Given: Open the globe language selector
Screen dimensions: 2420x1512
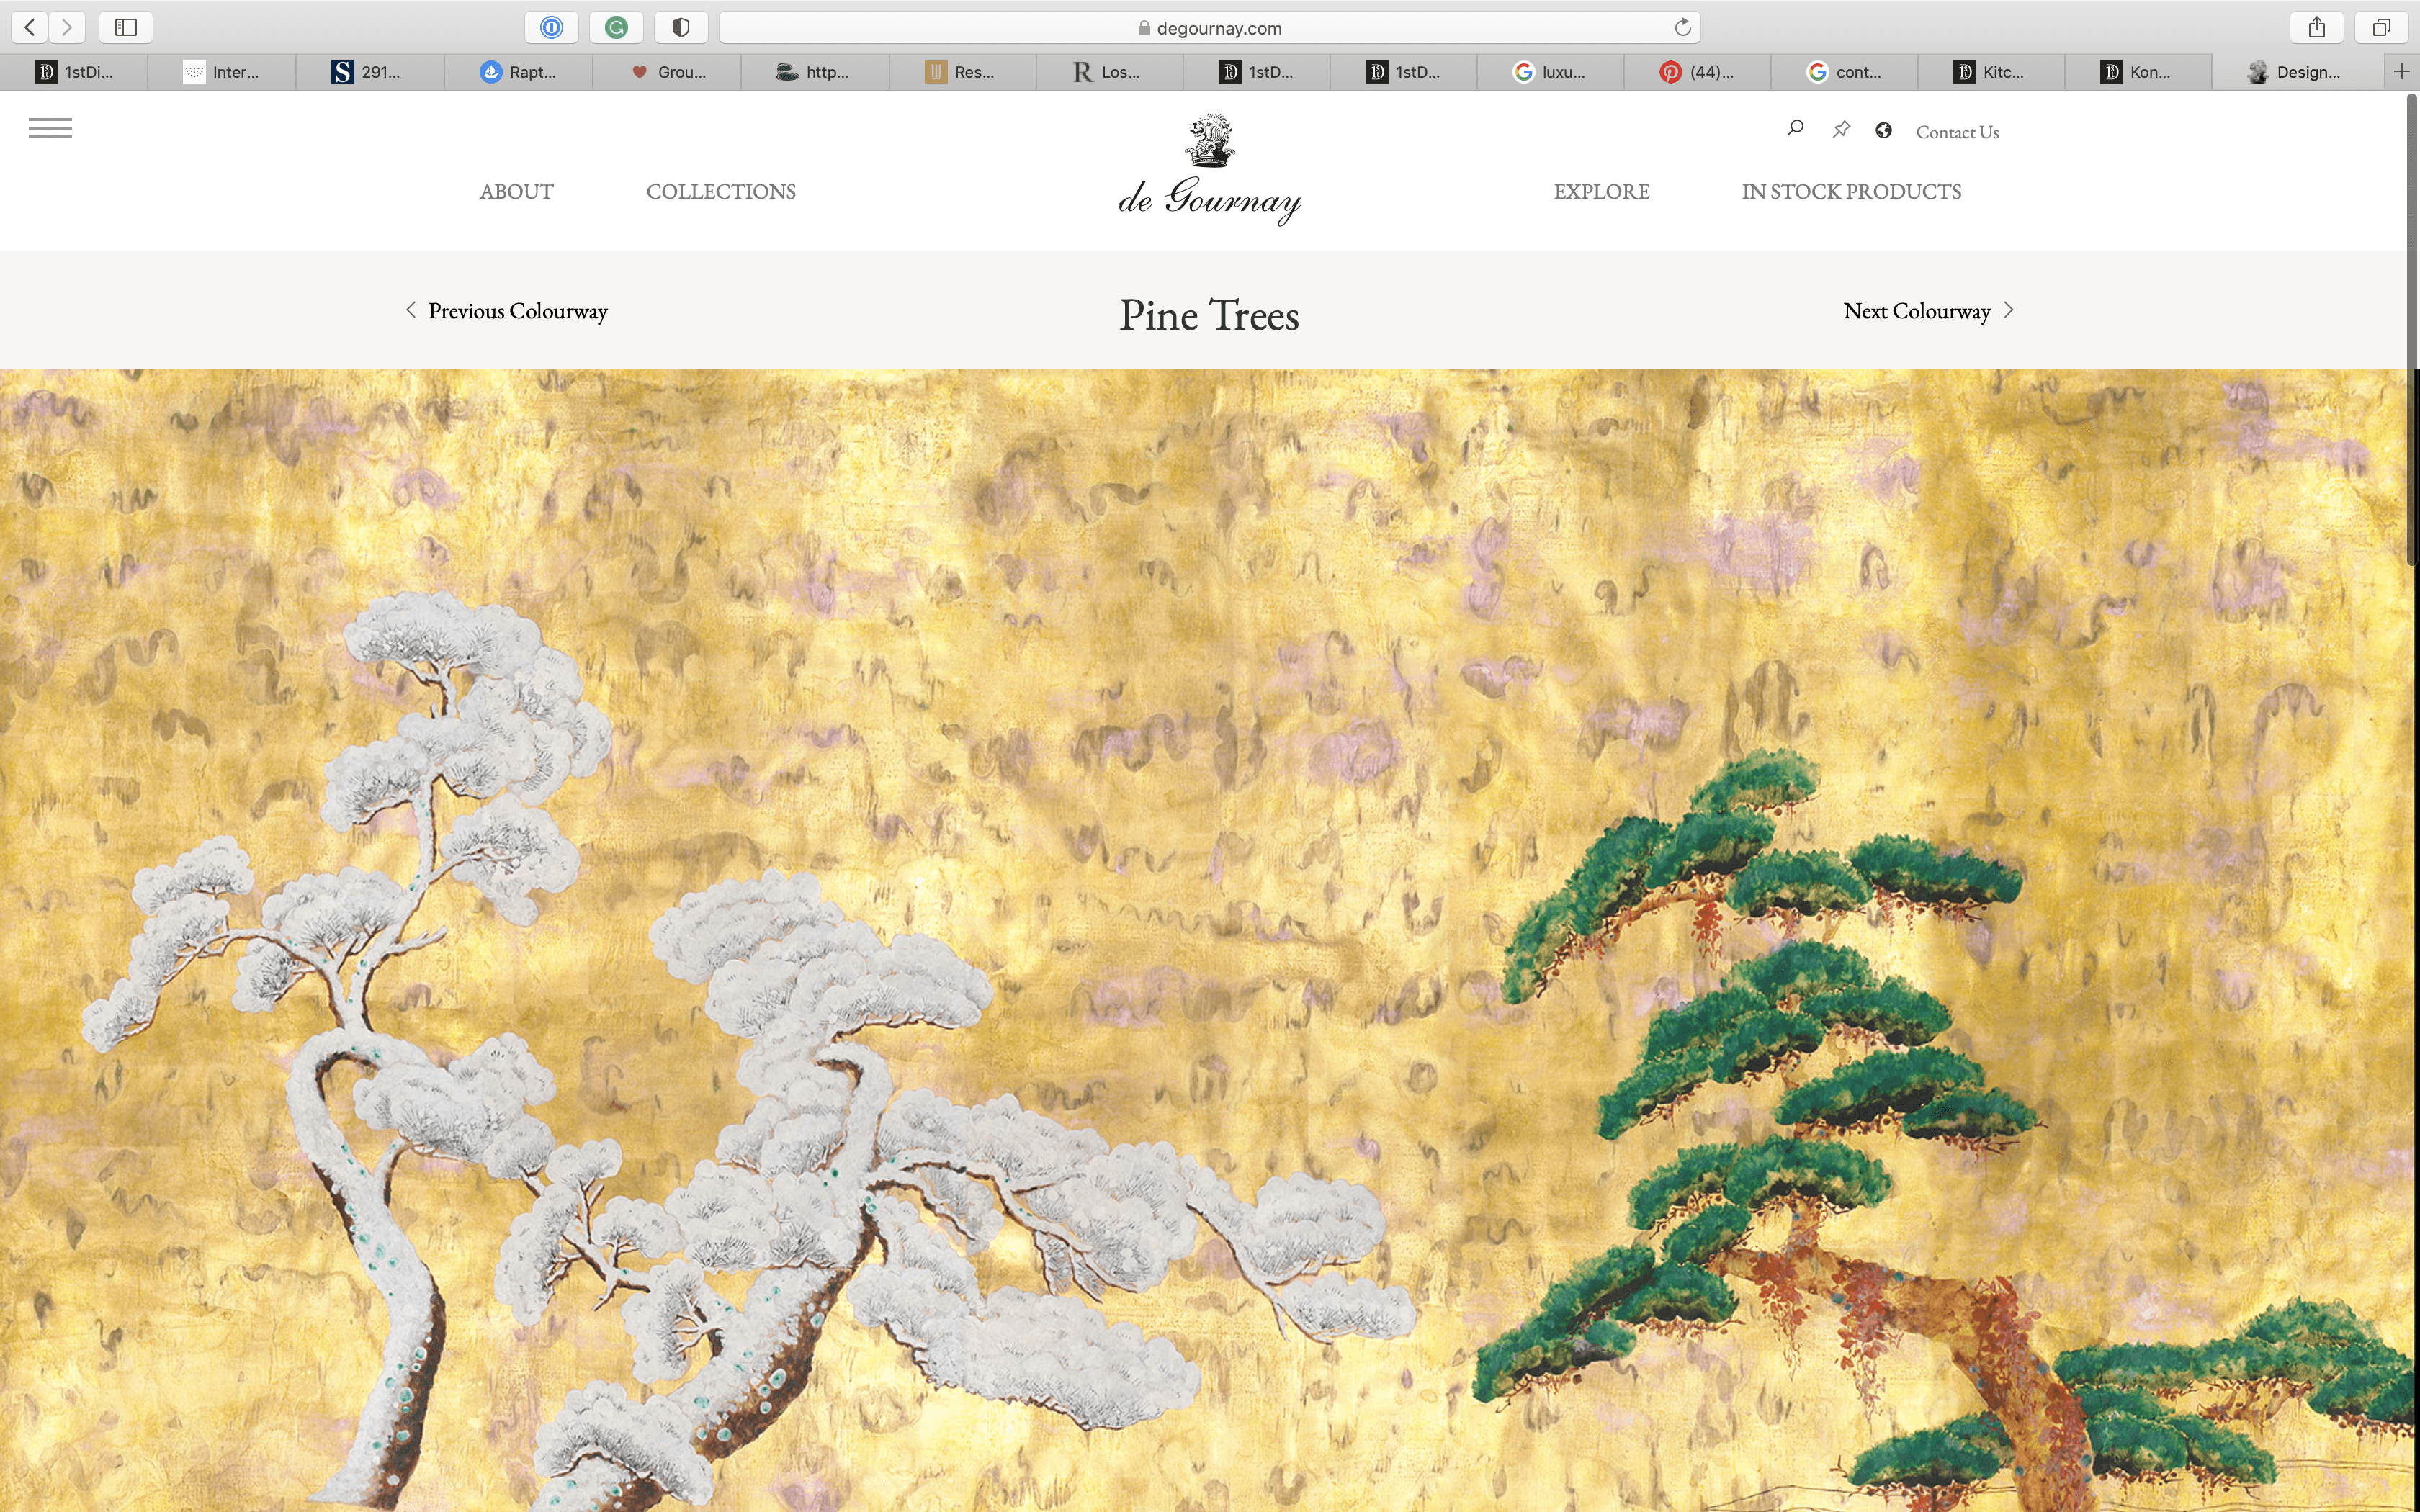Looking at the screenshot, I should pyautogui.click(x=1883, y=130).
